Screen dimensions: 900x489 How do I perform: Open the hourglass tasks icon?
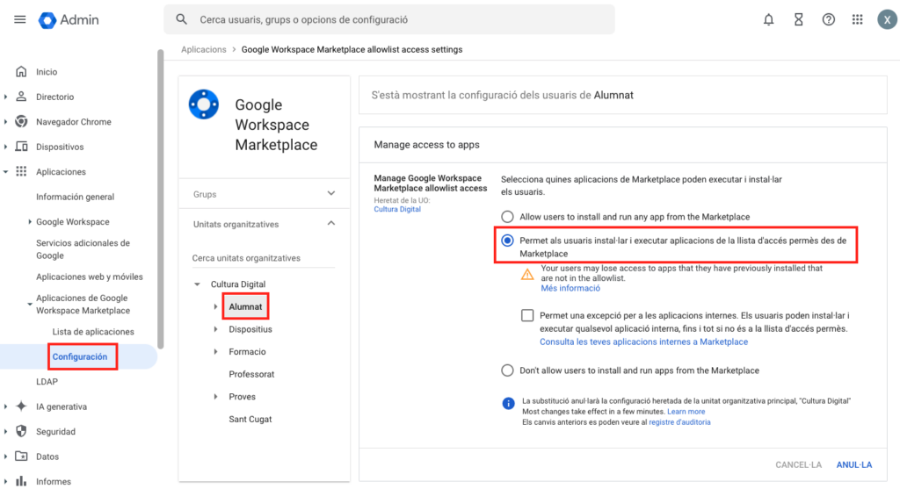click(x=798, y=19)
